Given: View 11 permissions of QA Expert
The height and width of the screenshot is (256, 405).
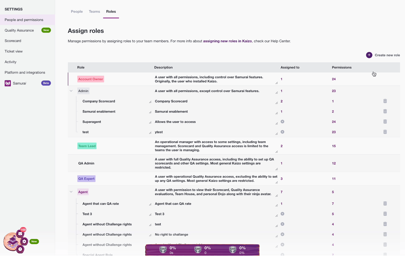Looking at the screenshot, I should 334,179.
